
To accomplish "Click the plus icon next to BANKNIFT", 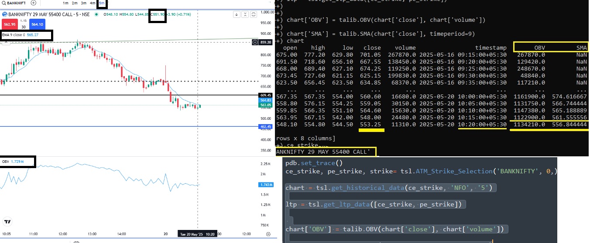I will tap(33, 3).
